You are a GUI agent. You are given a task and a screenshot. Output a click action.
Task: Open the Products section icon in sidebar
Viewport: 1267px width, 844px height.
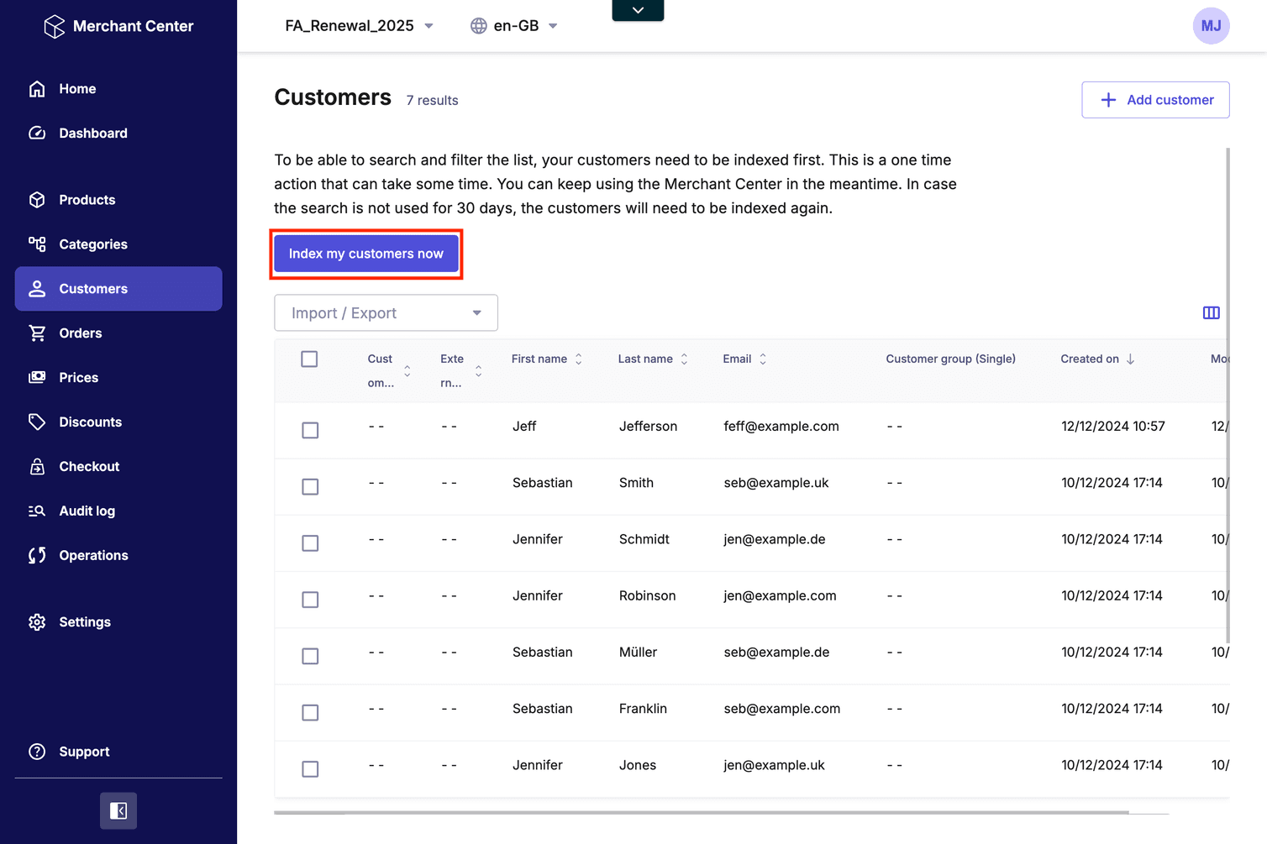38,200
